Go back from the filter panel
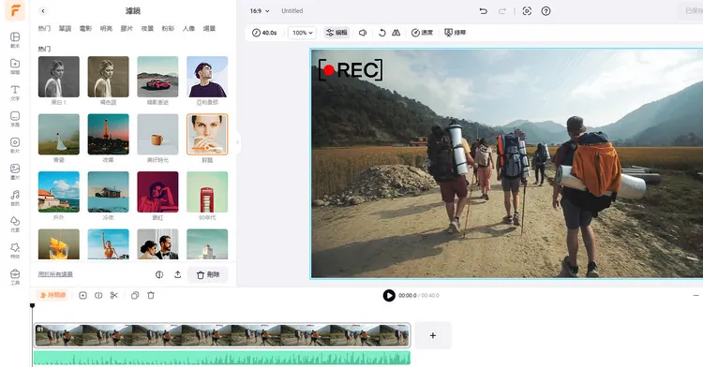This screenshot has width=703, height=367. (43, 10)
